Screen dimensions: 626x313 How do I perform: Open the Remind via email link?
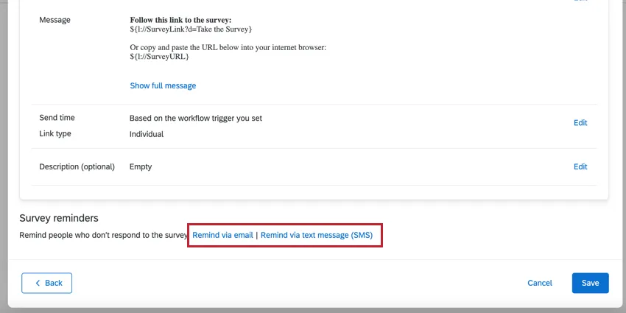coord(222,236)
